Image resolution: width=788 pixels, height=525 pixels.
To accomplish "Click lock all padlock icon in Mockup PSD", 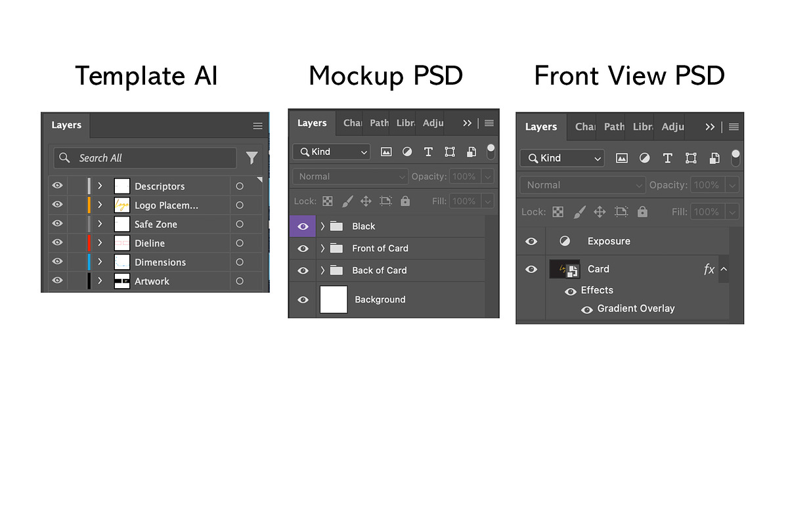I will [x=405, y=201].
